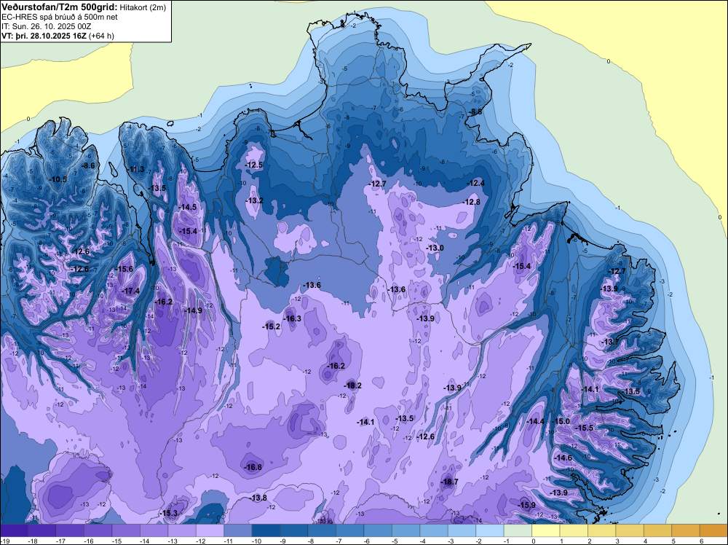
Task: Select the orange legend swatch between 5 and 6
Action: pos(686,530)
